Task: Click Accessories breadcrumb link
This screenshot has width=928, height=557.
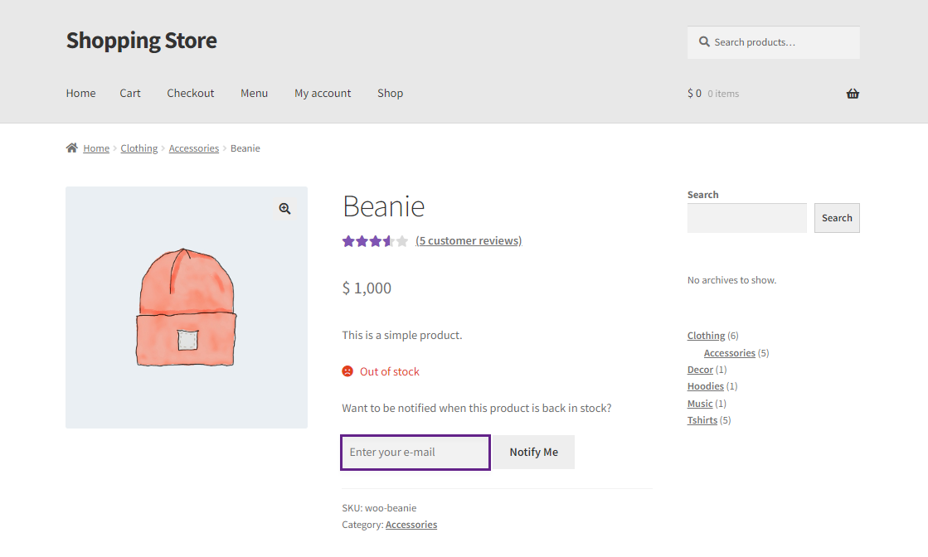Action: point(193,148)
